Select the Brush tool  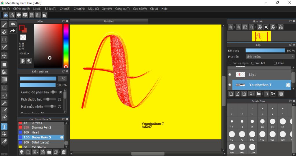(4, 25)
